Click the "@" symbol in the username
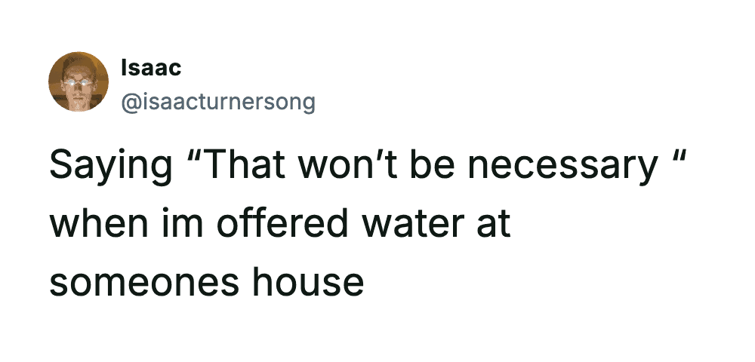Image resolution: width=755 pixels, height=362 pixels. (x=129, y=101)
